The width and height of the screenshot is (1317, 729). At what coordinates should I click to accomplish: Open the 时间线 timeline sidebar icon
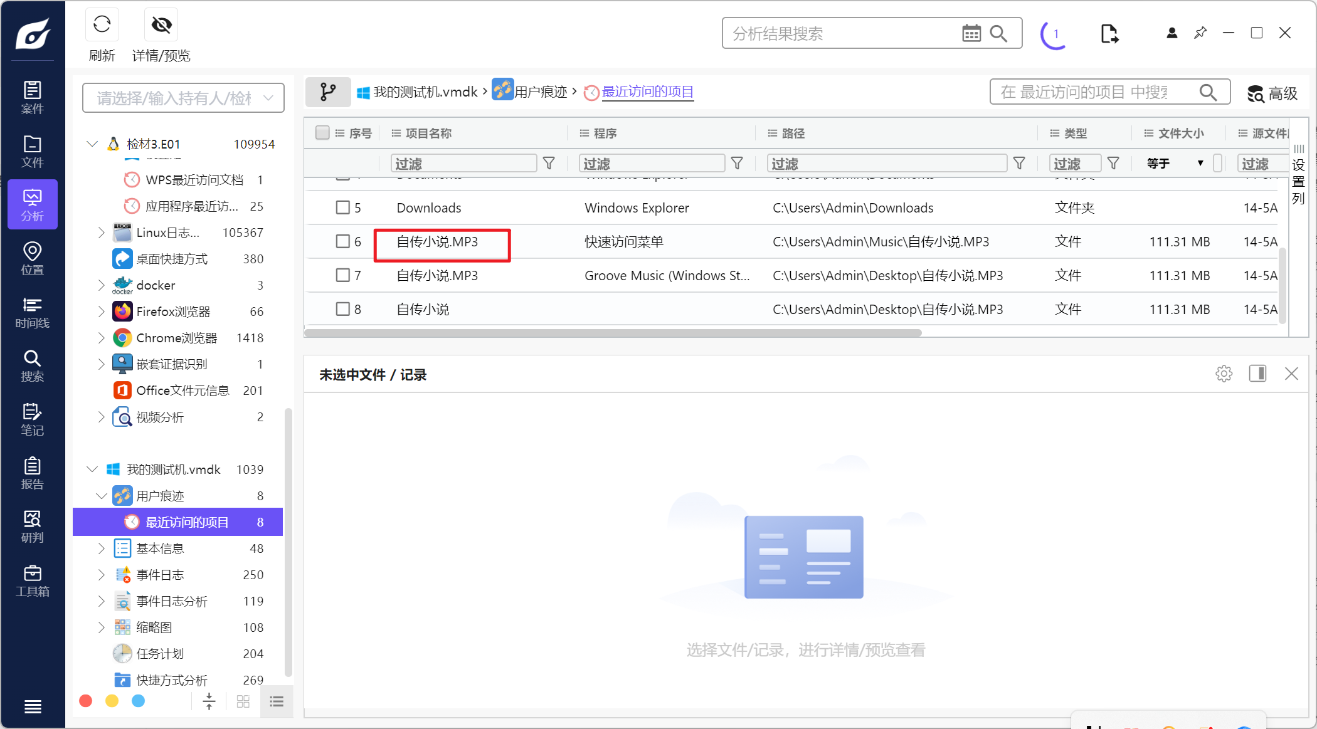[32, 312]
